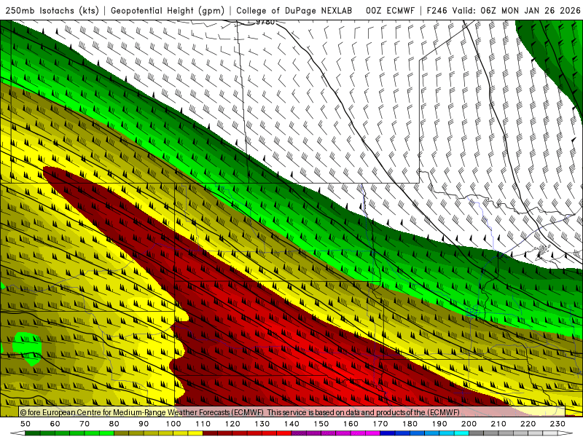This screenshot has width=583, height=437.
Task: Click the dark gray swatch right of 200
Action: pyautogui.click(x=477, y=433)
